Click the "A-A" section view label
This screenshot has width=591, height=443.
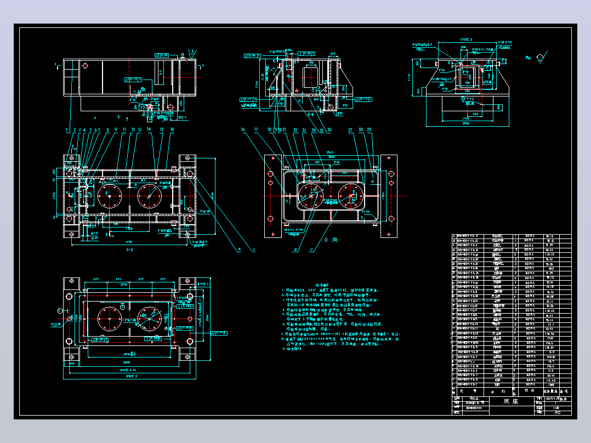tap(129, 249)
